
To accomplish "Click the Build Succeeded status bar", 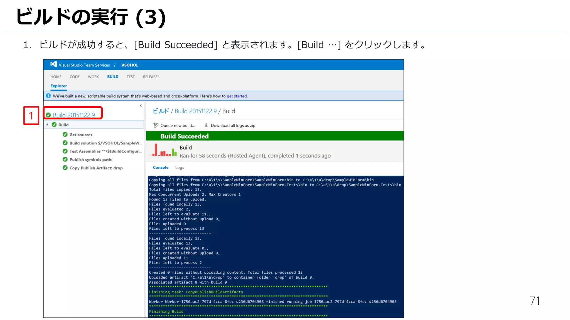I will [275, 136].
